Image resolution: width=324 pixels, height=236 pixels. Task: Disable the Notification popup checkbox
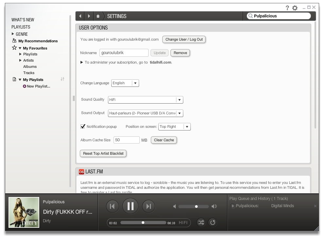pos(83,127)
